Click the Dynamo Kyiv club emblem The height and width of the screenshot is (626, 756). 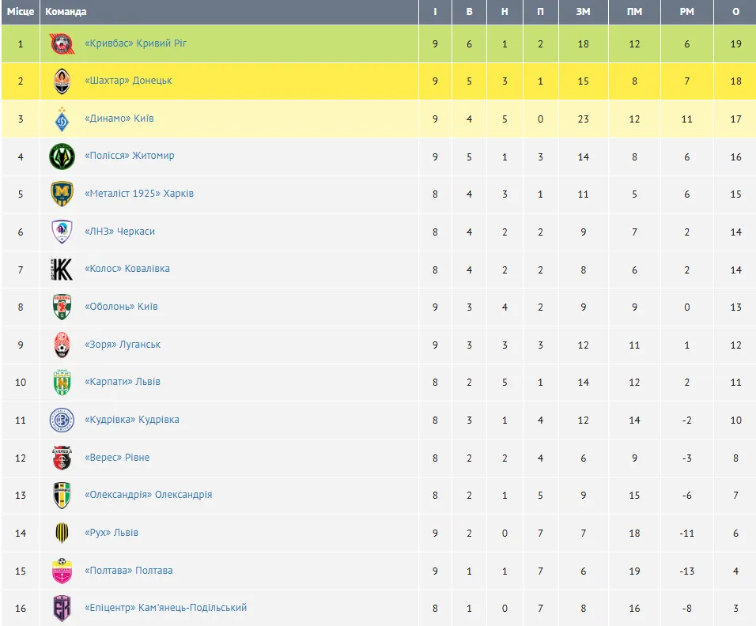pyautogui.click(x=62, y=119)
